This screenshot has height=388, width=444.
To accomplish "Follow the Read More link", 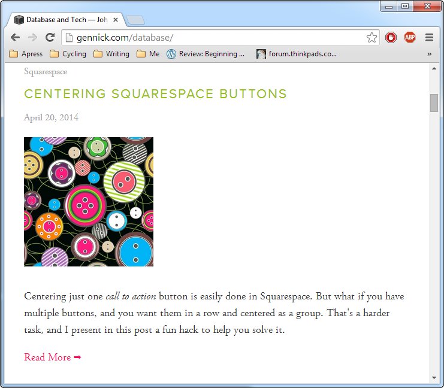I will [53, 357].
